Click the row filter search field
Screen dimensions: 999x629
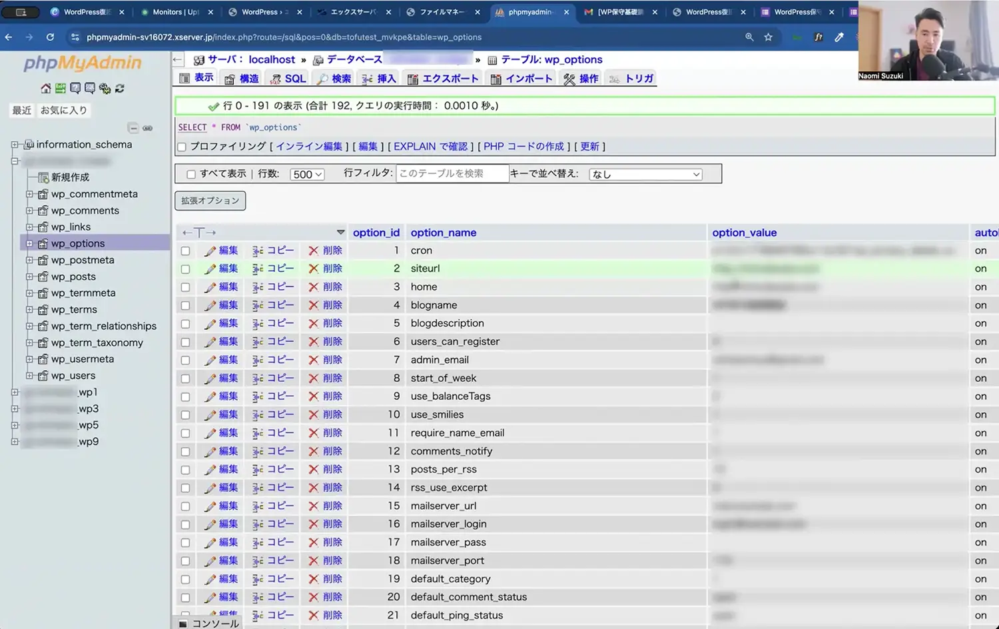[452, 174]
